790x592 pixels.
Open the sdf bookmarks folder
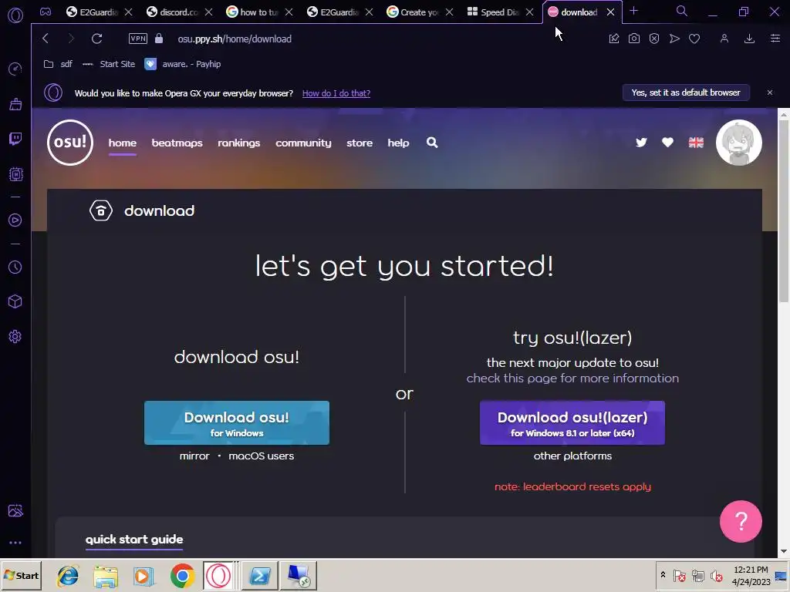[58, 64]
